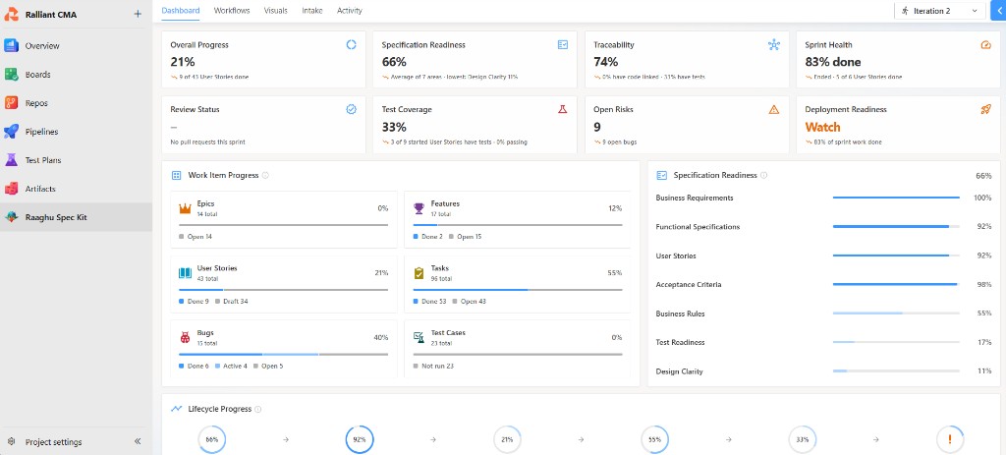
Task: Click "Draft 34" legend under User Stories
Action: point(232,301)
